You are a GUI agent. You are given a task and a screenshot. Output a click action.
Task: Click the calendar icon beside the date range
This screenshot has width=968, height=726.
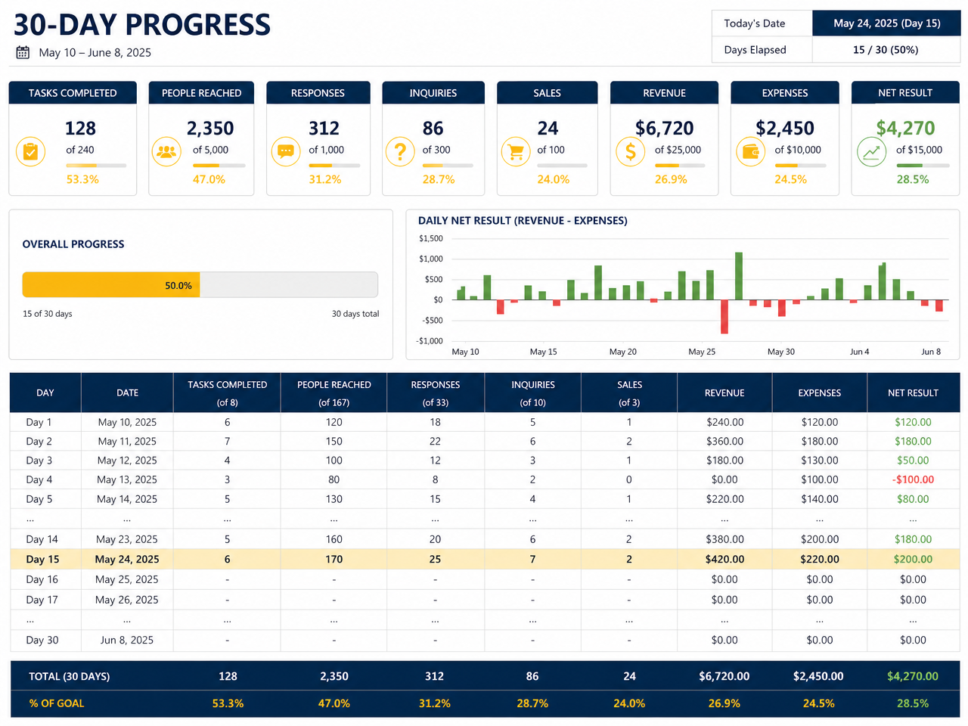tap(23, 52)
